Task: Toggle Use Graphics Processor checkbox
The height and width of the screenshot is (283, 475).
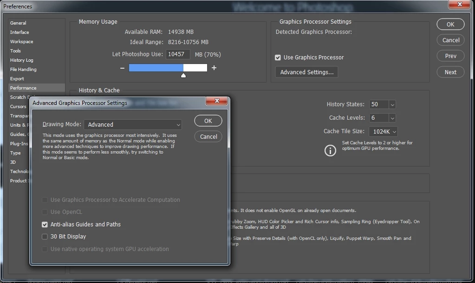Action: point(278,58)
